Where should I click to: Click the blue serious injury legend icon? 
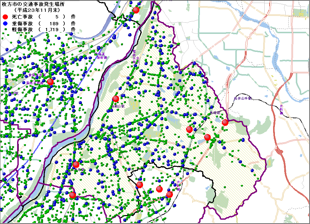coord(5,23)
